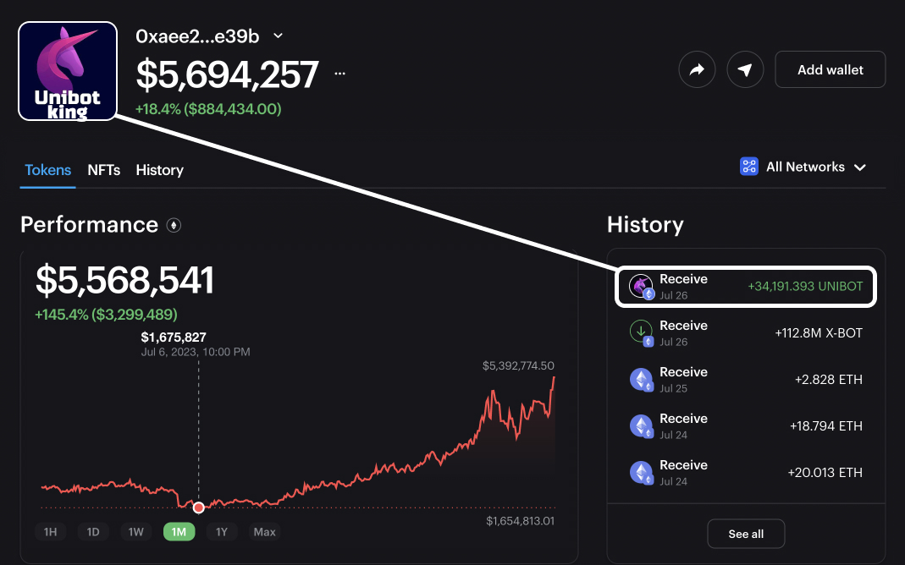Click the networks icon beside All Networks
The width and height of the screenshot is (905, 565).
tap(749, 167)
